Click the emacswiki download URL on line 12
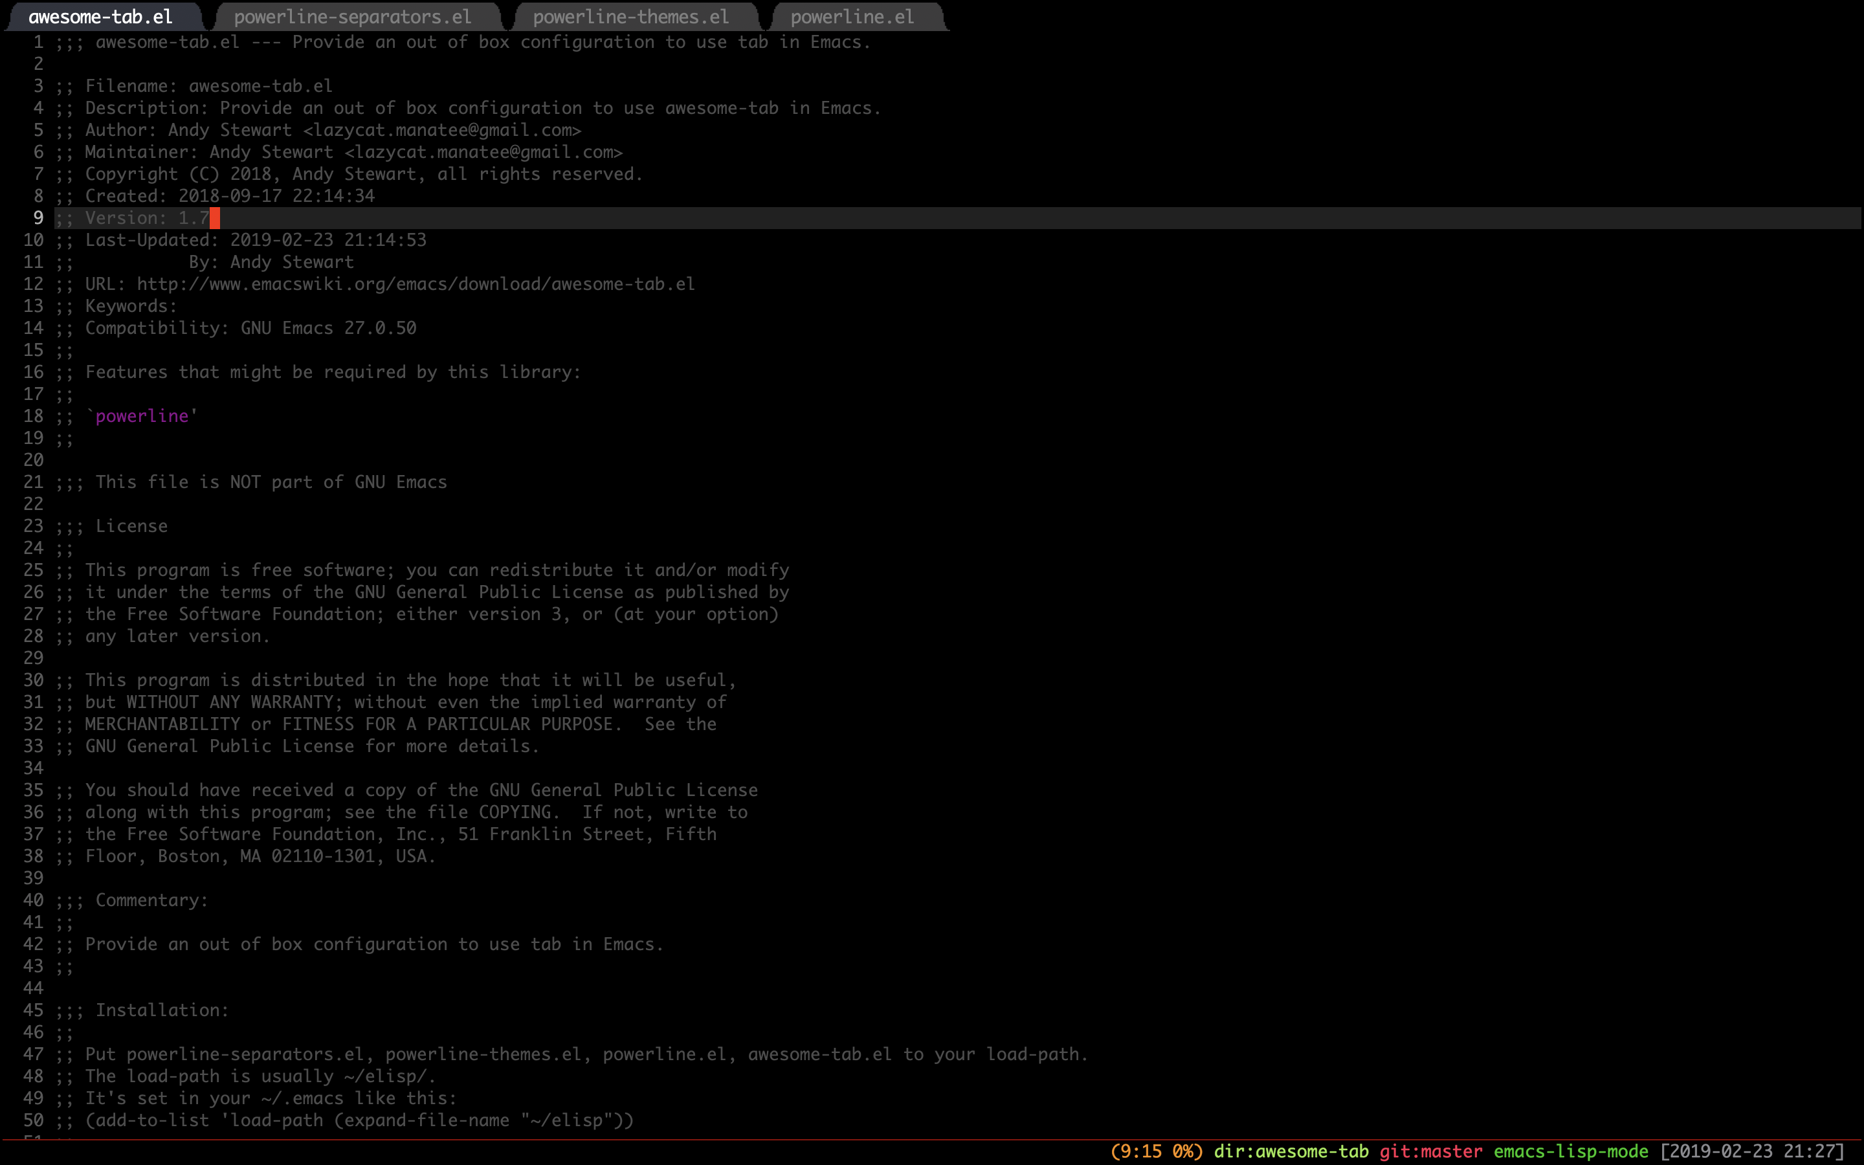Screen dimensions: 1864x1165 tap(415, 284)
